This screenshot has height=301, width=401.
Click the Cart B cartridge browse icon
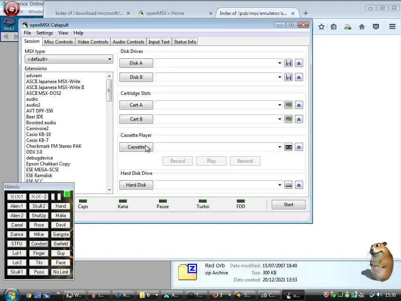point(288,119)
